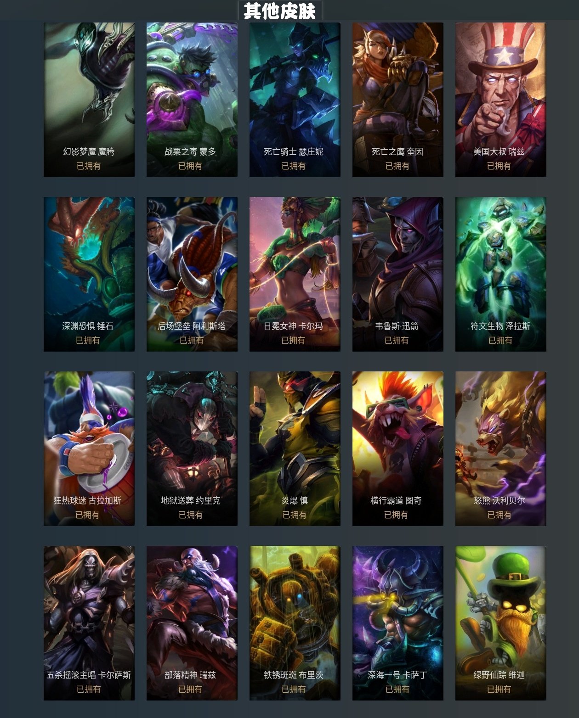Click the 狂热球迷 古拉加斯 skin card
Image resolution: width=579 pixels, height=718 pixels.
(89, 449)
